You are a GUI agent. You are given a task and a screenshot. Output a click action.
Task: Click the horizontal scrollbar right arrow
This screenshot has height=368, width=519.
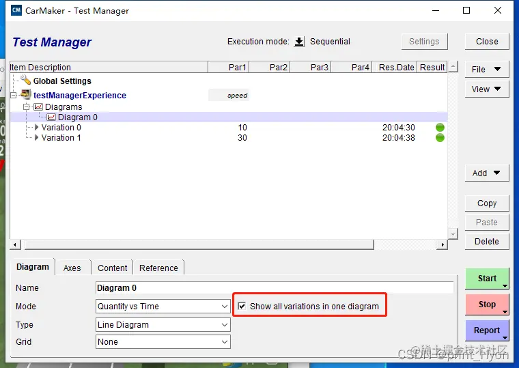pyautogui.click(x=443, y=244)
